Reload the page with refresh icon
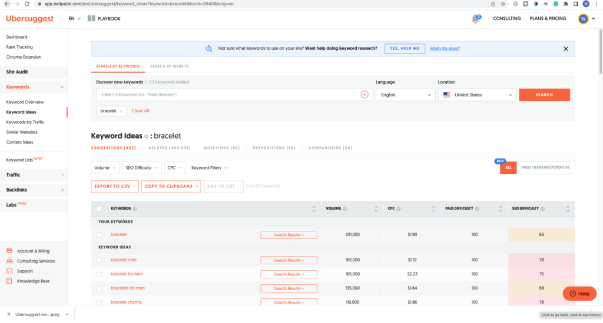 click(x=27, y=4)
